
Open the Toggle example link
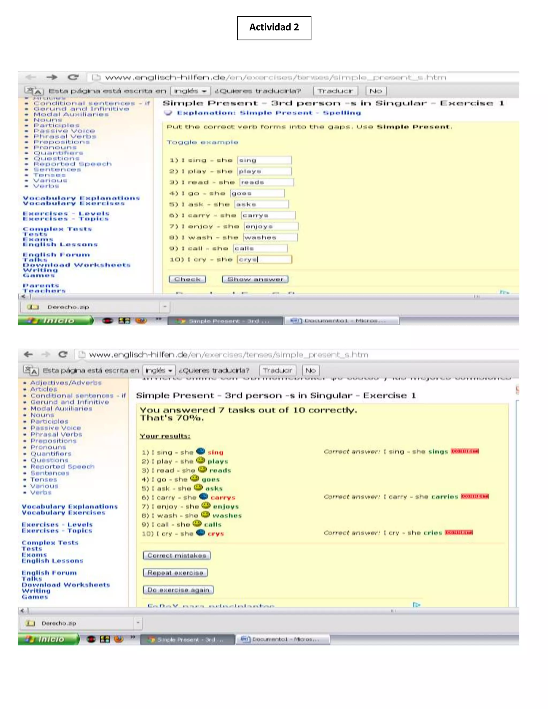[202, 142]
